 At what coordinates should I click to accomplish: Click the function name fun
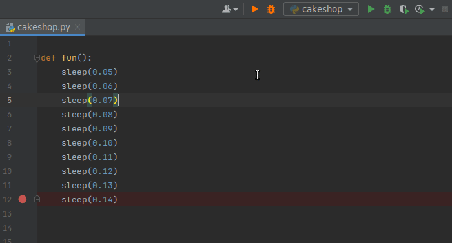tap(69, 58)
